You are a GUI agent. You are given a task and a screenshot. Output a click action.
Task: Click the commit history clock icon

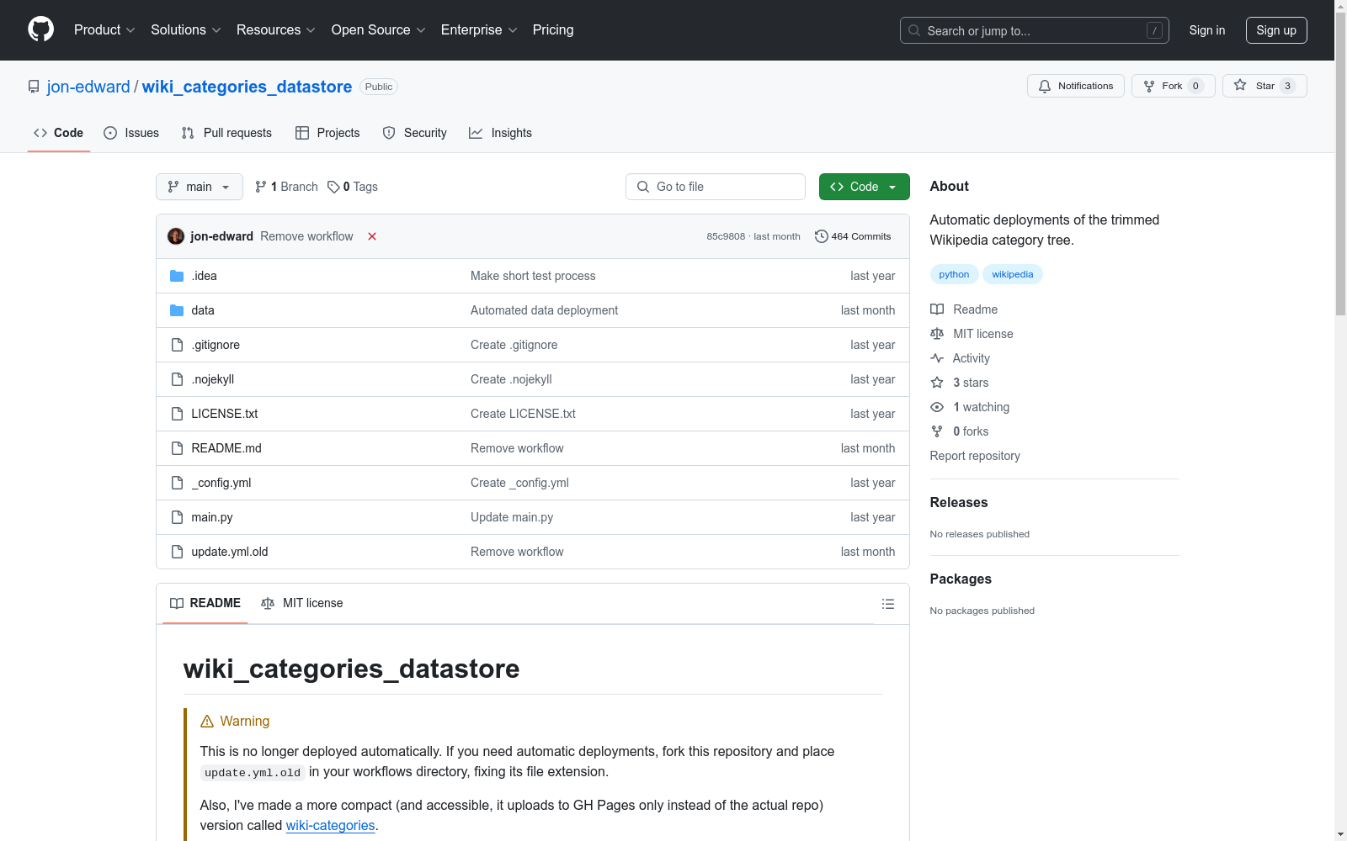(822, 236)
